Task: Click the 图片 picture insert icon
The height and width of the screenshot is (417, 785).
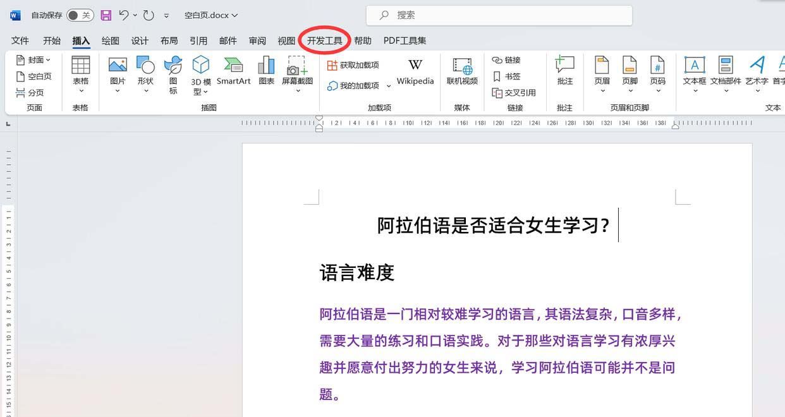Action: pyautogui.click(x=118, y=66)
